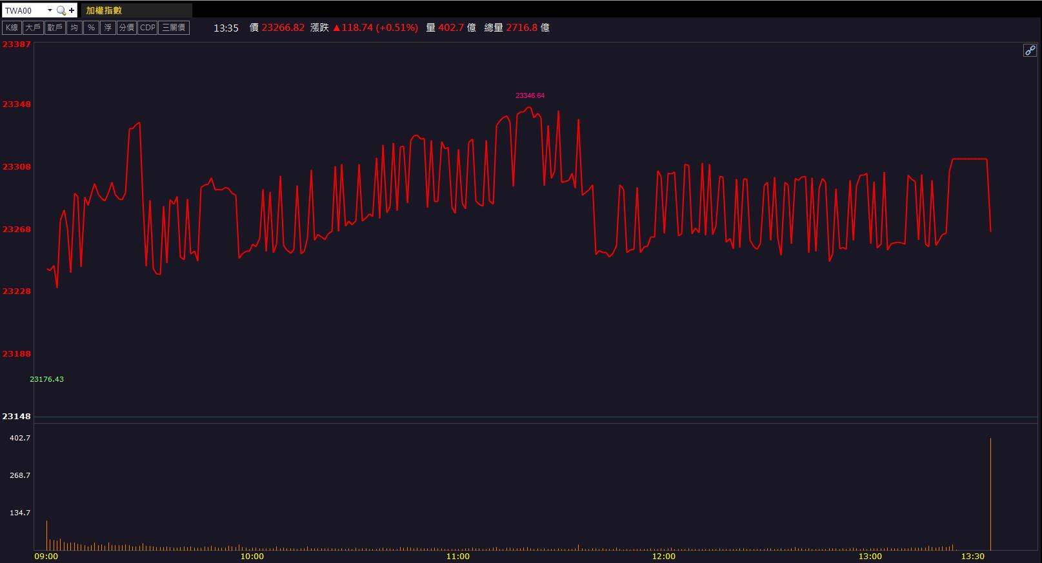The image size is (1042, 563).
Task: Click the 09:00 time axis label
Action: coord(46,556)
